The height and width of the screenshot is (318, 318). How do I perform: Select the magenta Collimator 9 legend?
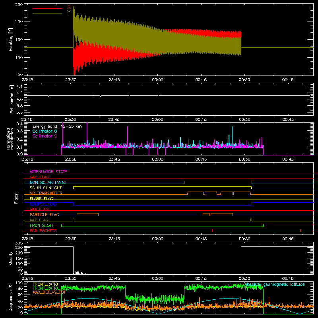pos(45,136)
